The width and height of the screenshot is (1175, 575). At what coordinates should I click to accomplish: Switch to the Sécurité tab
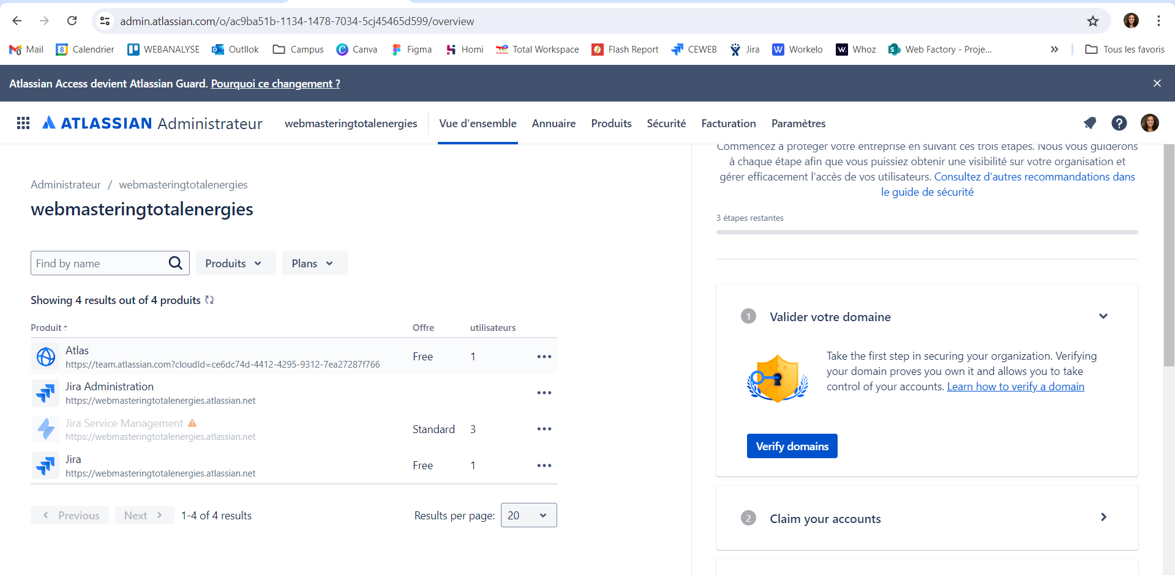click(666, 123)
